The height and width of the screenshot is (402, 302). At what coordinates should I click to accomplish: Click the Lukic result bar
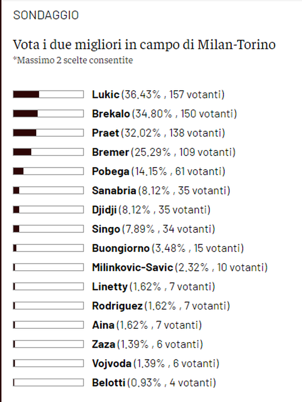coord(48,95)
